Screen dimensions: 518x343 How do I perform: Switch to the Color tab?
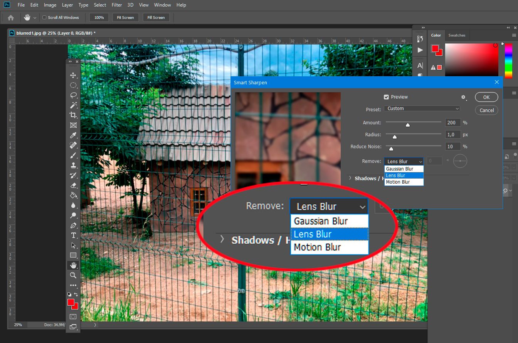pos(436,35)
